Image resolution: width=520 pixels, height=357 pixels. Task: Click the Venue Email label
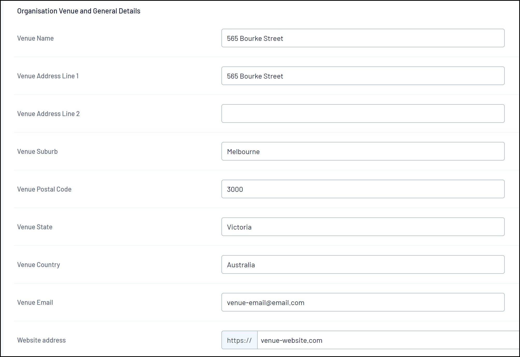coord(35,302)
